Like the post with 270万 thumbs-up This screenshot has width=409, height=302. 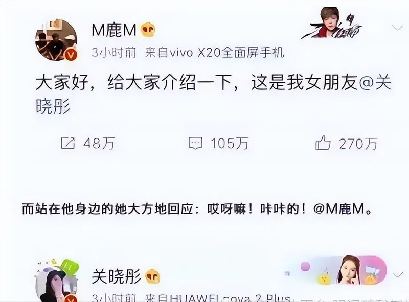click(323, 143)
